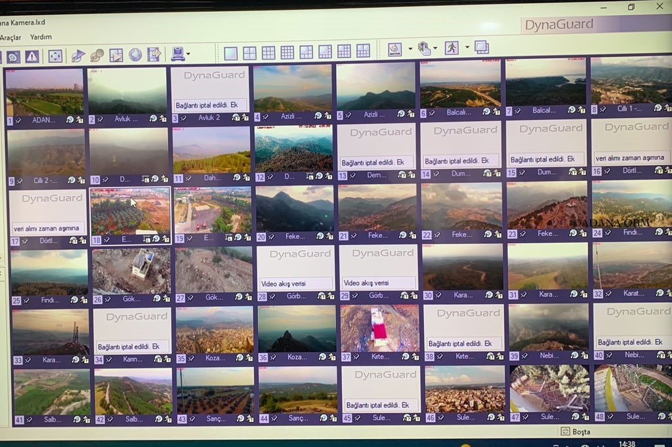
Task: Expand dropdown beside the walking person icon
Action: 467,47
